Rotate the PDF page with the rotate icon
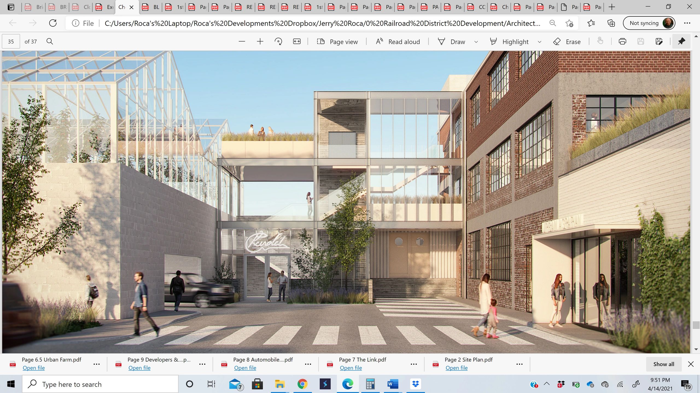The image size is (700, 393). pos(278,41)
